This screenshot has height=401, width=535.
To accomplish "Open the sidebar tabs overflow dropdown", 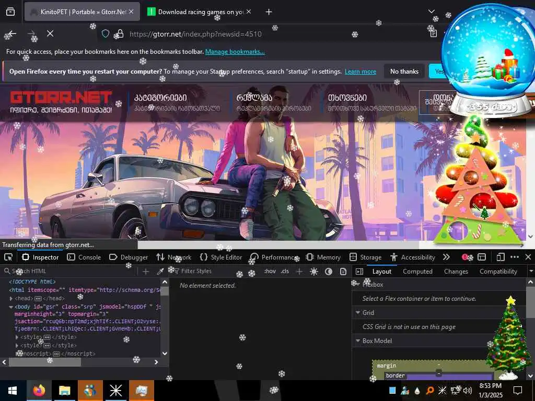I will coord(531,272).
